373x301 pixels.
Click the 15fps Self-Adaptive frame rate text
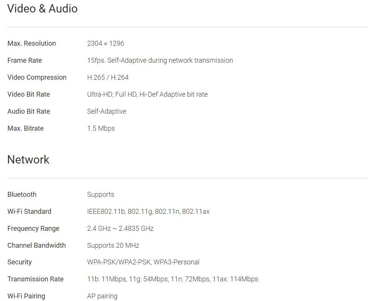click(160, 60)
